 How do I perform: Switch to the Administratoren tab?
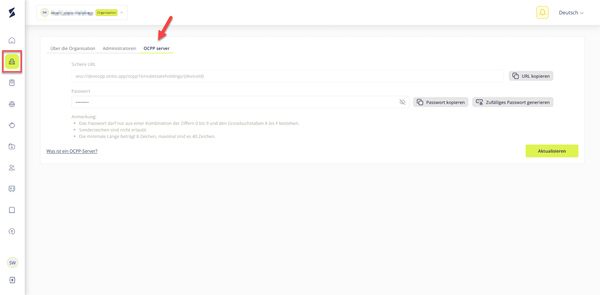pos(119,48)
